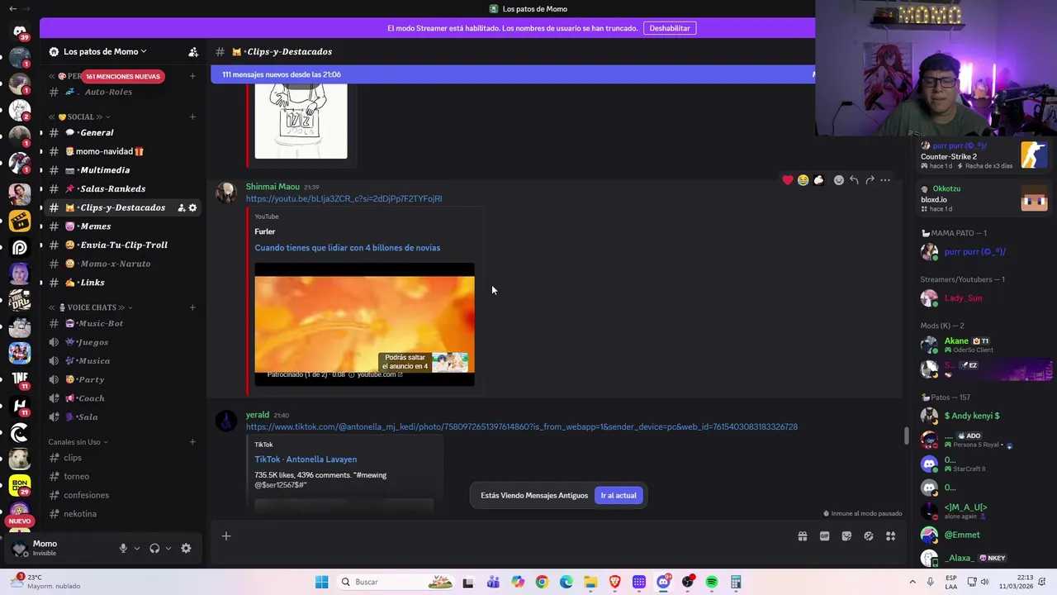Open Discord direct messages home icon

coord(20,31)
